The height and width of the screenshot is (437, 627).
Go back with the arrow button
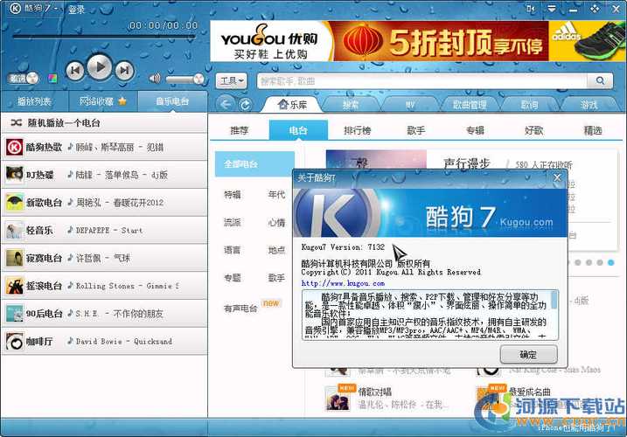pyautogui.click(x=226, y=104)
